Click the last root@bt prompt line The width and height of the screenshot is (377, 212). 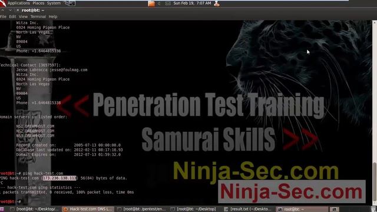pyautogui.click(x=11, y=201)
